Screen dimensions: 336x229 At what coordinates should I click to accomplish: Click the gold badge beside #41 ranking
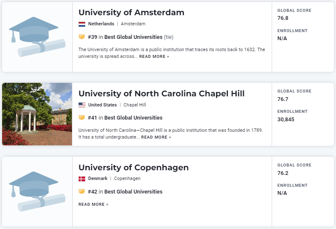82,117
